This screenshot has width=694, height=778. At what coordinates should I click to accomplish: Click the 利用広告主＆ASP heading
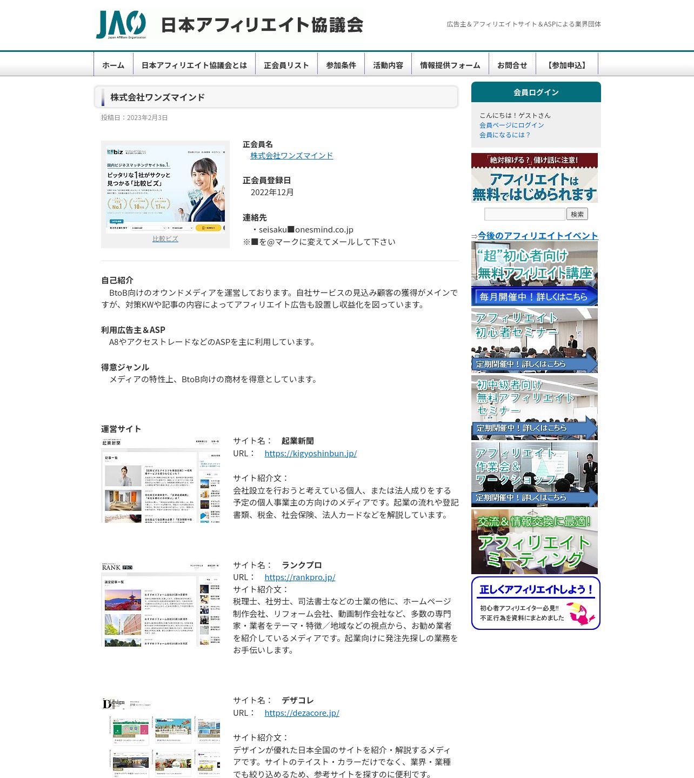[133, 330]
